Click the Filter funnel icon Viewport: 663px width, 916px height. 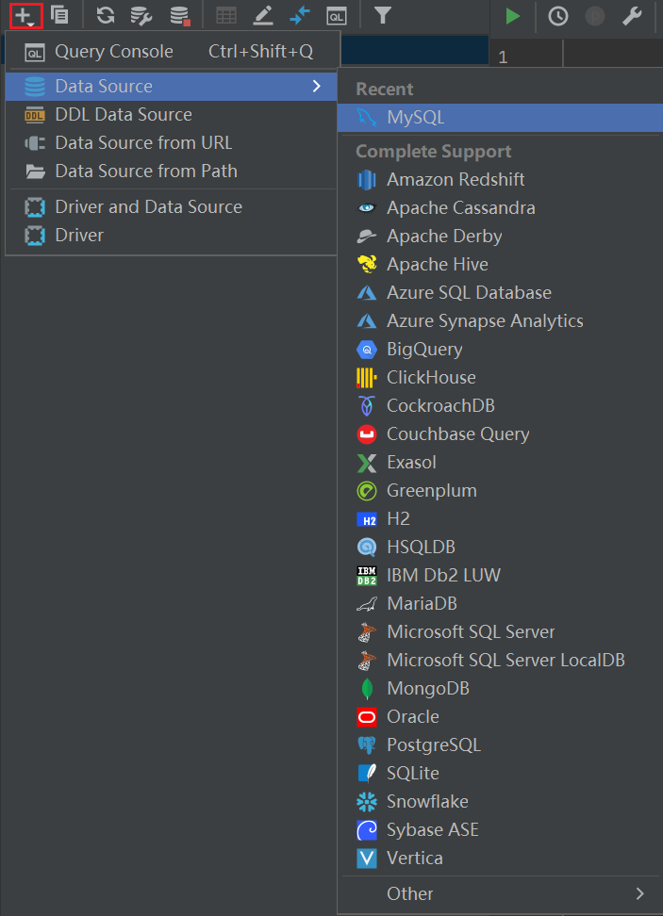(x=382, y=16)
